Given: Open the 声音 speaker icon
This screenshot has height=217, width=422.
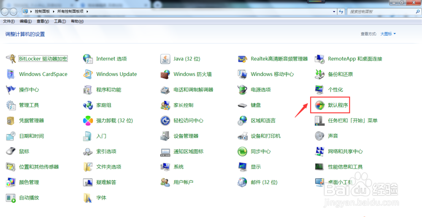Looking at the screenshot, I should click(320, 136).
